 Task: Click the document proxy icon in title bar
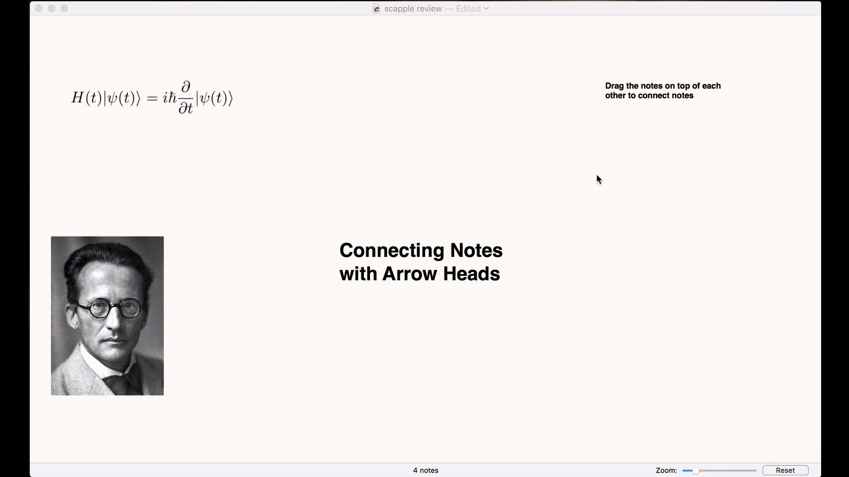coord(376,9)
